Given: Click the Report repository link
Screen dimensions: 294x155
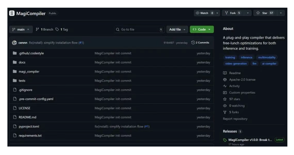Looking at the screenshot, I should [x=235, y=119].
